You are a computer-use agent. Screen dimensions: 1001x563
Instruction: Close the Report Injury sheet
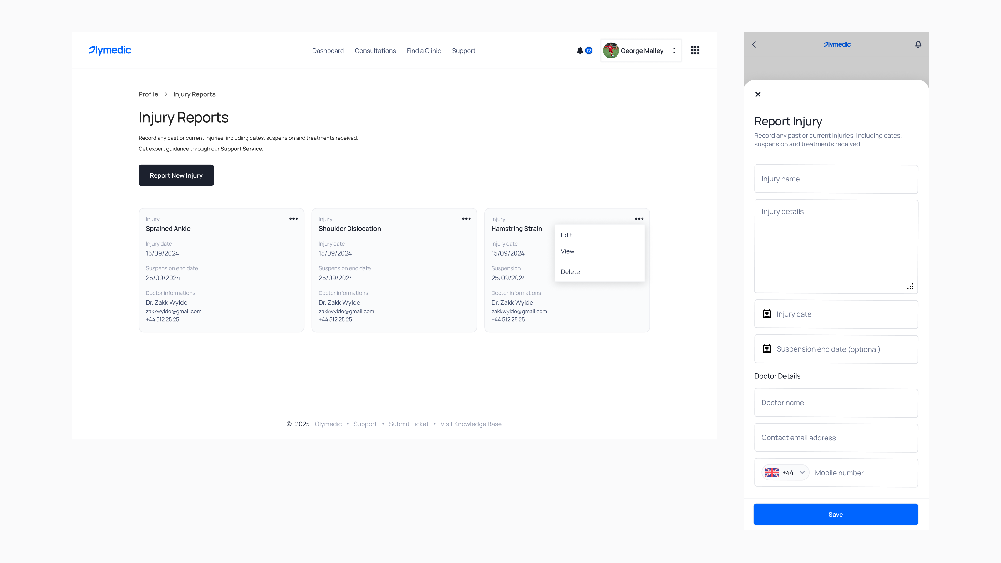758,94
